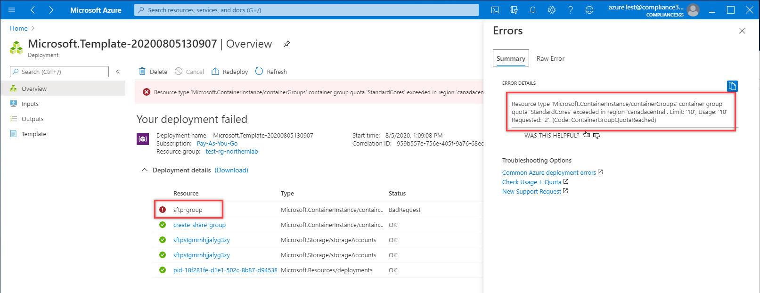Click the deployment icon beside Deployment name

(x=143, y=139)
